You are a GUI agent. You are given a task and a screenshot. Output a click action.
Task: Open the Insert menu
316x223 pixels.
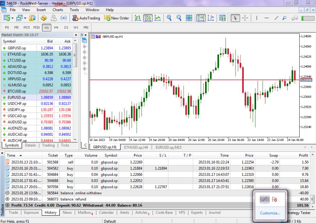41,10
